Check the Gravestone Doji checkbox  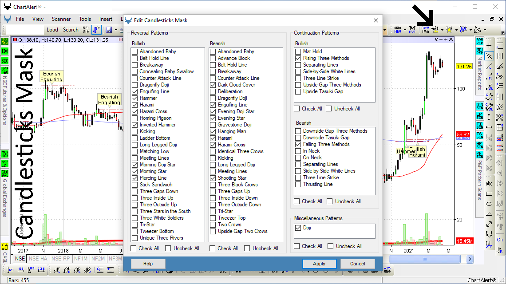click(213, 125)
